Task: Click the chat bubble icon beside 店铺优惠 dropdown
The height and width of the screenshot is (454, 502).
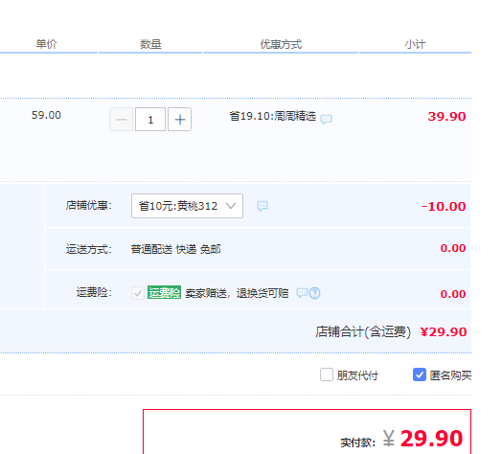Action: tap(262, 206)
